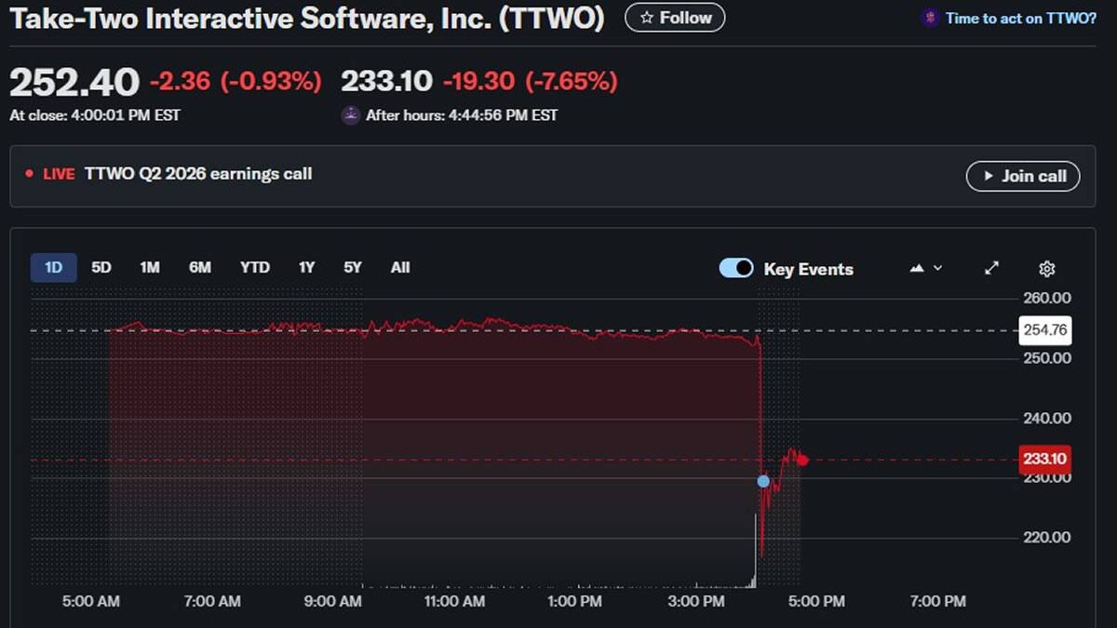Click the 233.10 price label on the axis
The width and height of the screenshot is (1117, 628).
[x=1045, y=459]
